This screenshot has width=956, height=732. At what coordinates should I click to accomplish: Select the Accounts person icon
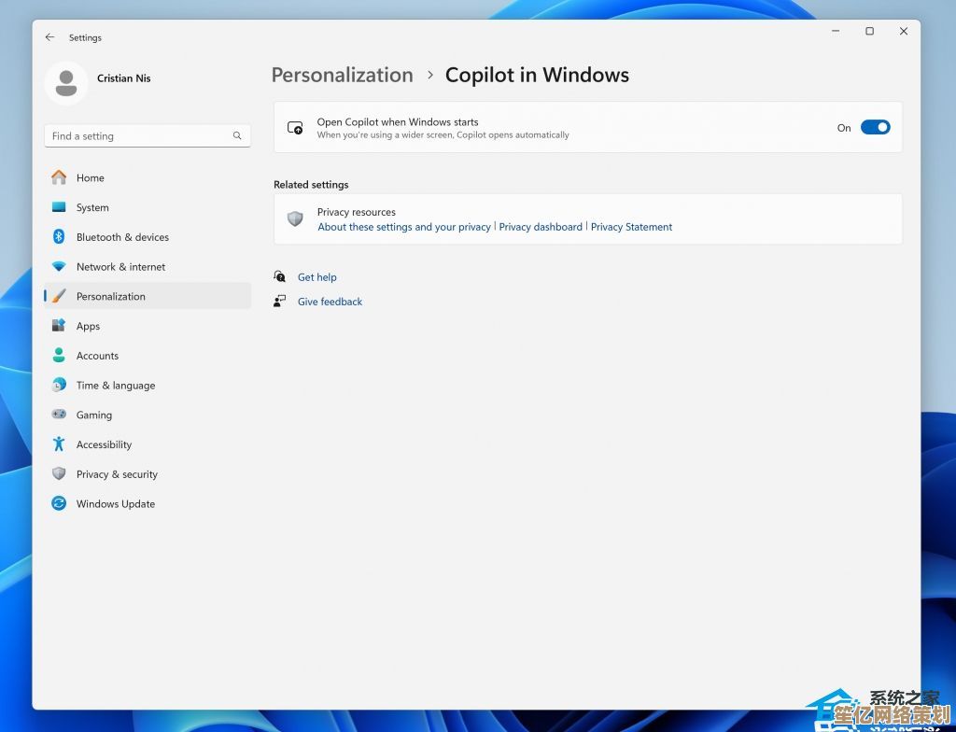59,356
